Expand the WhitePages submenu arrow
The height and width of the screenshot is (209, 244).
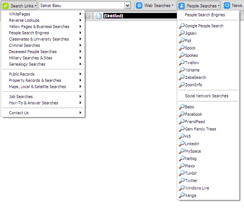80,14
